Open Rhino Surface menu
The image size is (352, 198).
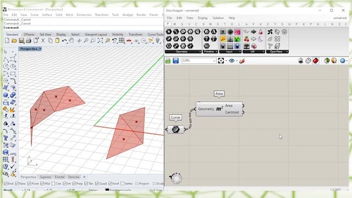coord(47,15)
